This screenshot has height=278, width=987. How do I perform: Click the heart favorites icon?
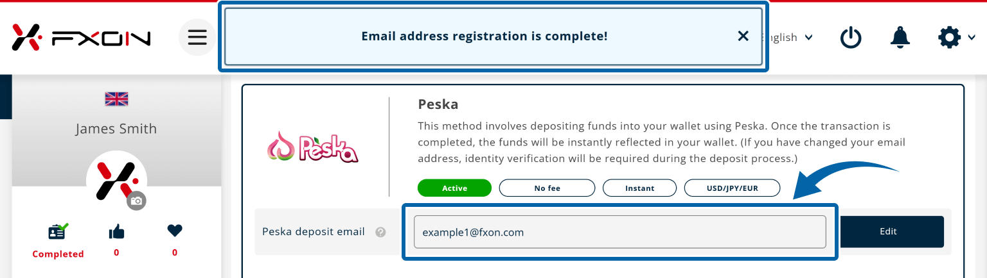click(175, 231)
